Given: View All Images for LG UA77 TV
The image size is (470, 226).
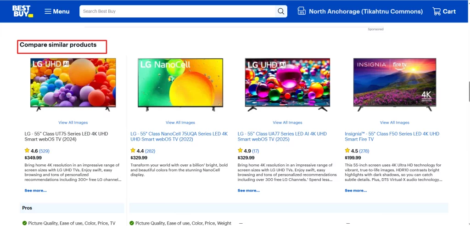Looking at the screenshot, I should pos(287,123).
